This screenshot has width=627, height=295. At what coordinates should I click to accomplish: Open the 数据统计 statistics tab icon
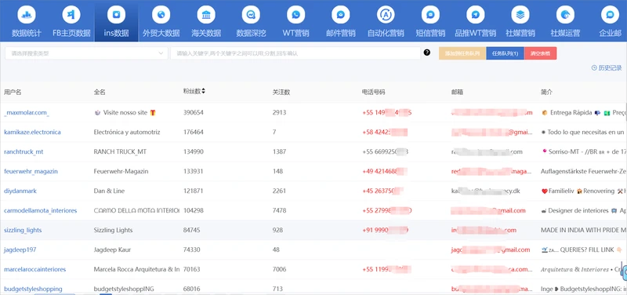27,15
